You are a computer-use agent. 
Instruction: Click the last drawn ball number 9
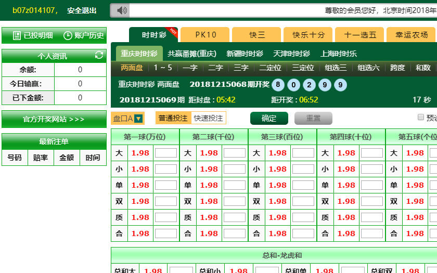(x=341, y=85)
